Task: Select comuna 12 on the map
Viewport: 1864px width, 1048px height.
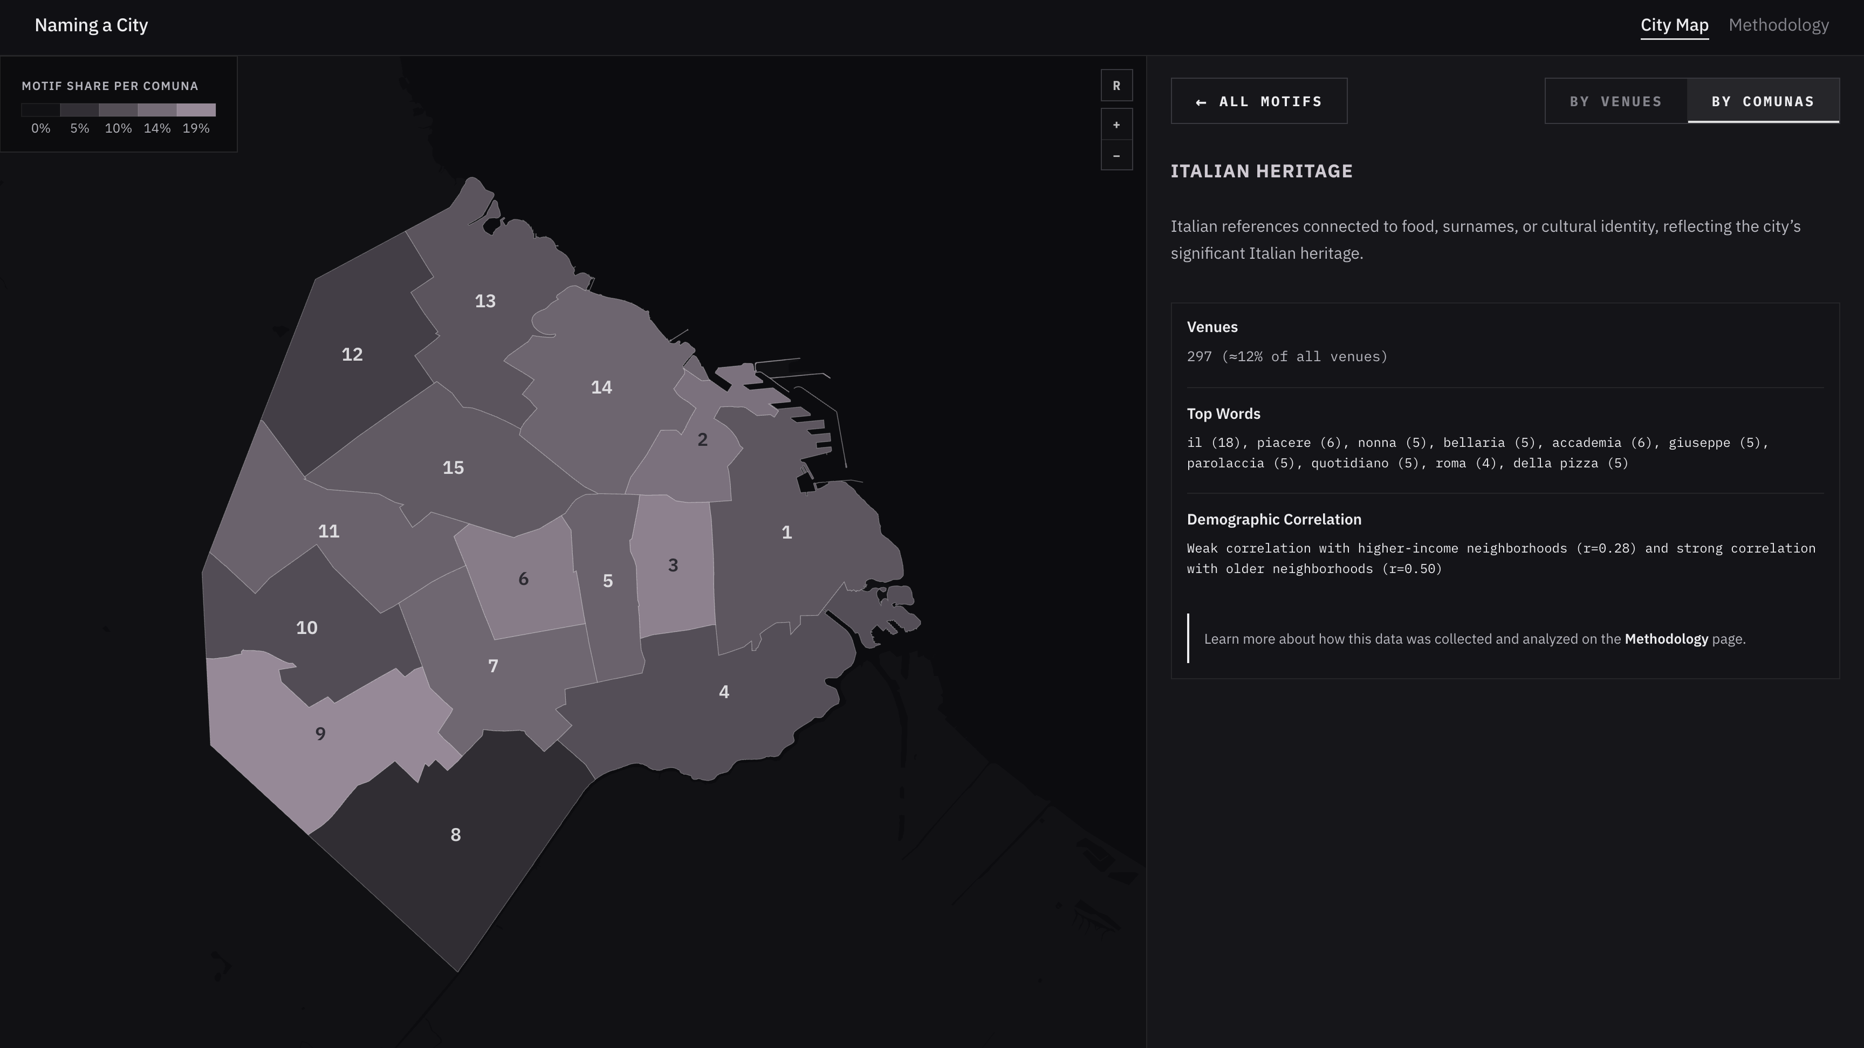Action: pyautogui.click(x=352, y=354)
